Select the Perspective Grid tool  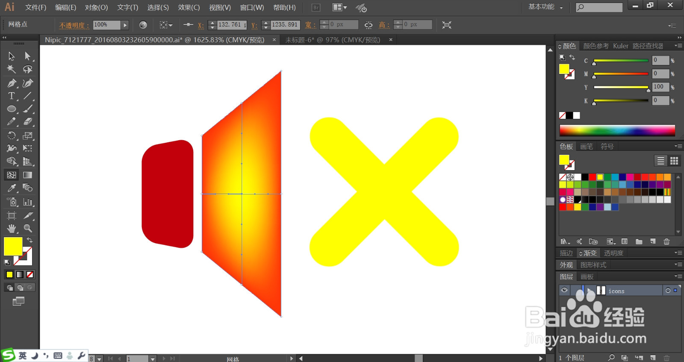click(x=28, y=162)
